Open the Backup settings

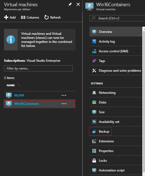(x=116, y=132)
